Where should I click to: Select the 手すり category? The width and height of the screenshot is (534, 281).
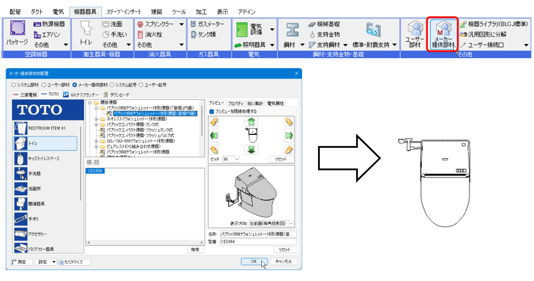(x=46, y=219)
